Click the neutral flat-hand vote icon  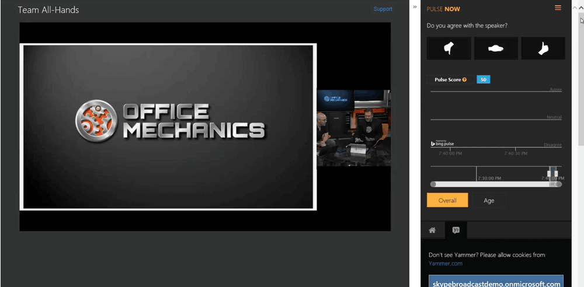(496, 49)
